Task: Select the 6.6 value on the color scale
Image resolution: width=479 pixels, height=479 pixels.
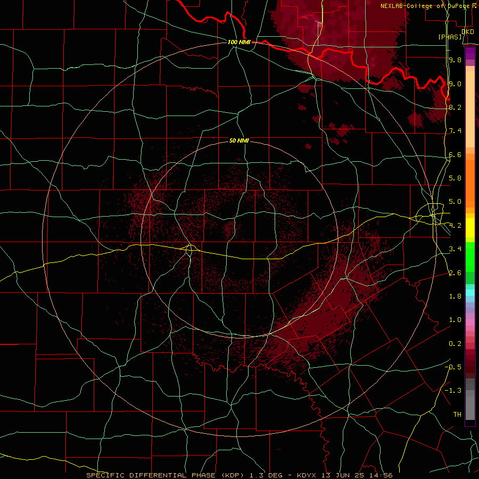Action: click(455, 154)
